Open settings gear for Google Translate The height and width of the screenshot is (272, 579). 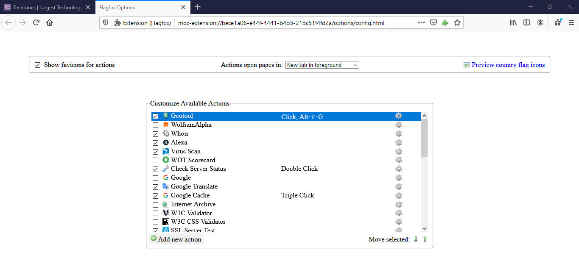[398, 186]
